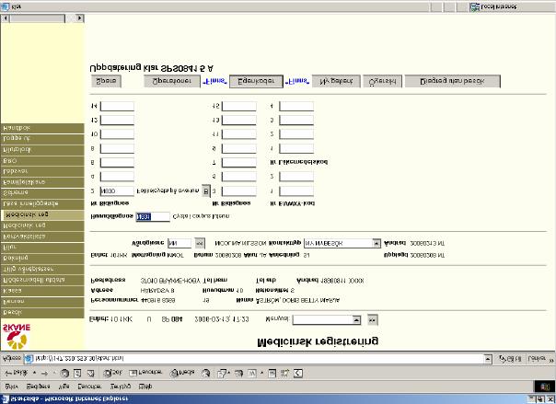Open the Redigera menu
Image resolution: width=556 pixels, height=404 pixels.
[x=39, y=387]
